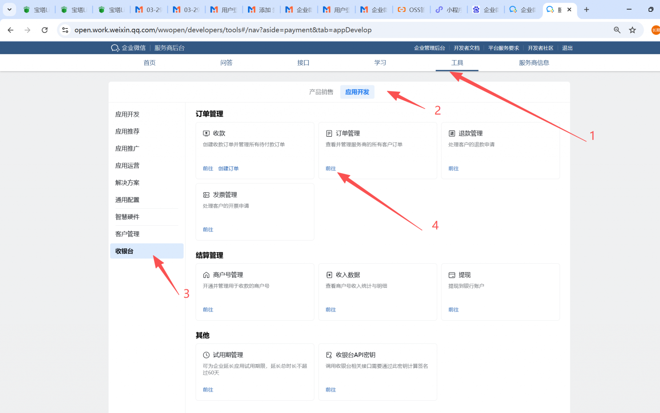Select 客户管理 in the sidebar
This screenshot has width=660, height=413.
point(127,234)
